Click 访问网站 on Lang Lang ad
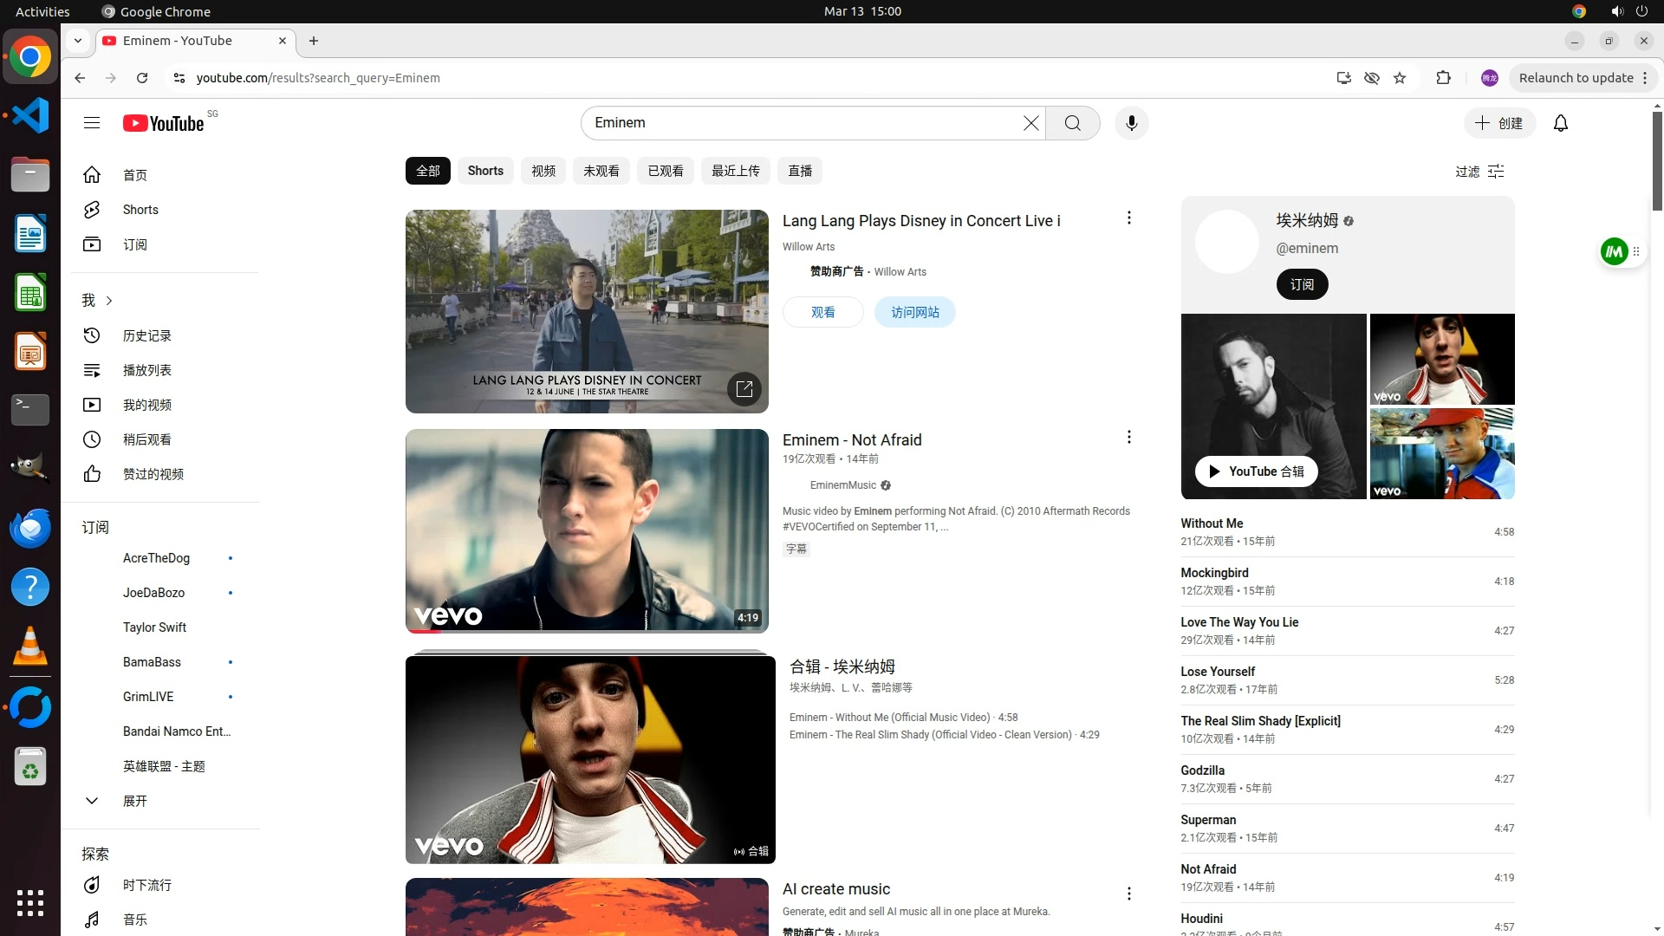 click(914, 312)
